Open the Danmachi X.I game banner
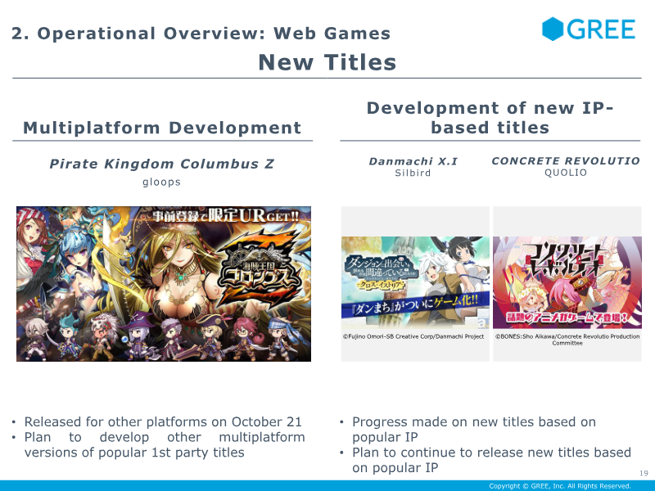Image resolution: width=655 pixels, height=491 pixels. click(415, 282)
